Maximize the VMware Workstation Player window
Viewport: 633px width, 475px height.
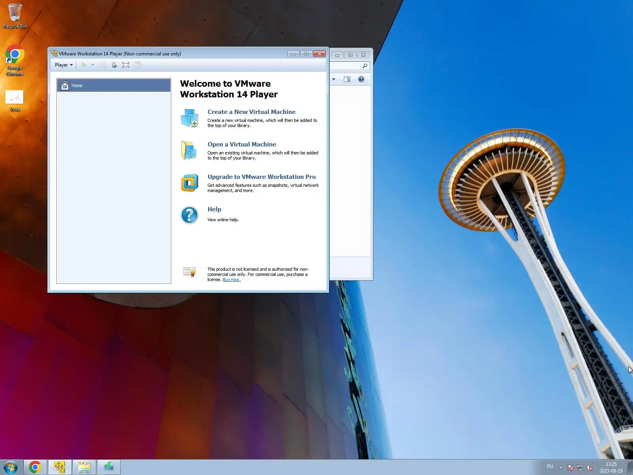click(x=306, y=54)
